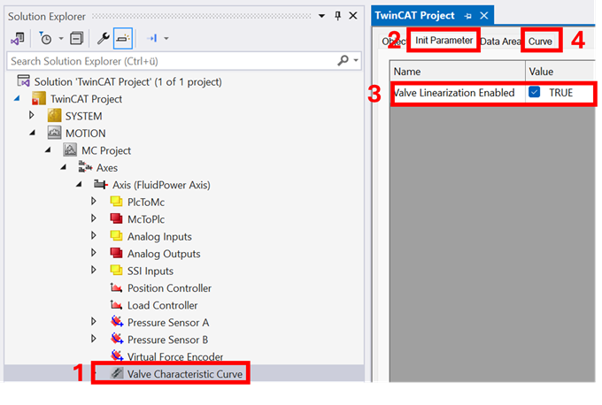Click the Collapse All toolbar icon

(x=76, y=38)
